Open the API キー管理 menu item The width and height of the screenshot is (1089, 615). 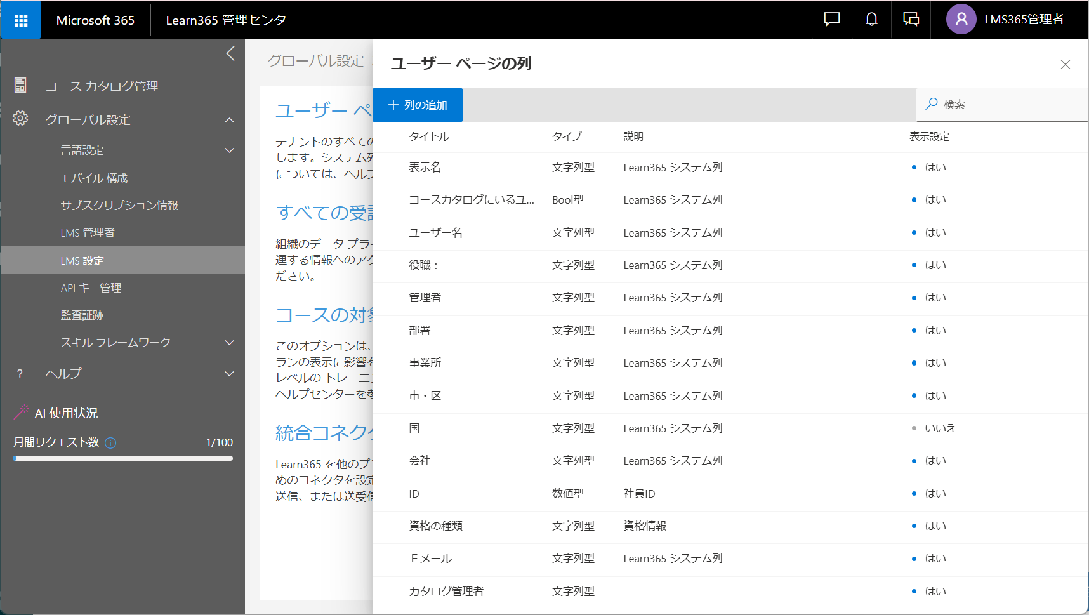click(x=91, y=288)
